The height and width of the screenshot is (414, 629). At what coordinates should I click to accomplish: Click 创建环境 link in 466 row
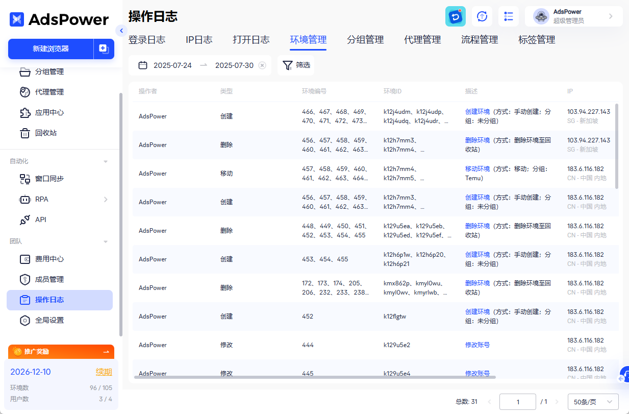point(477,112)
